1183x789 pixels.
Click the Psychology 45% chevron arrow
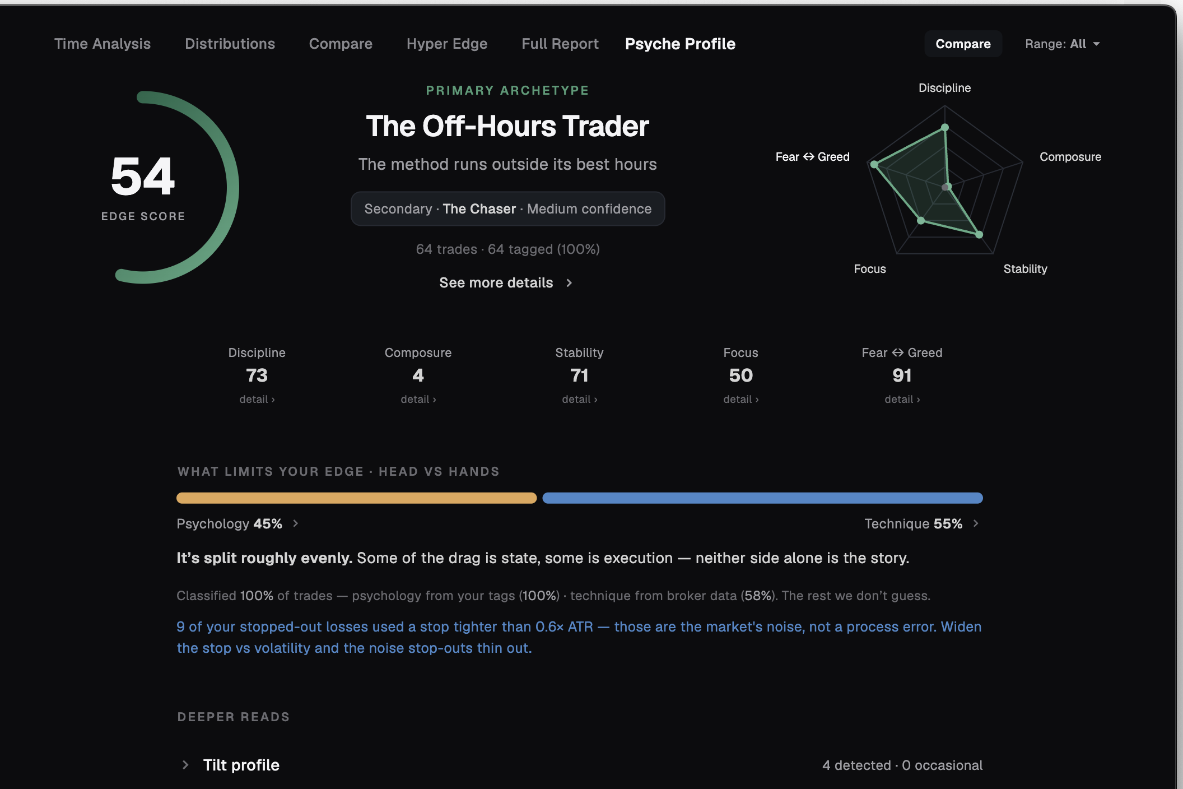(296, 523)
